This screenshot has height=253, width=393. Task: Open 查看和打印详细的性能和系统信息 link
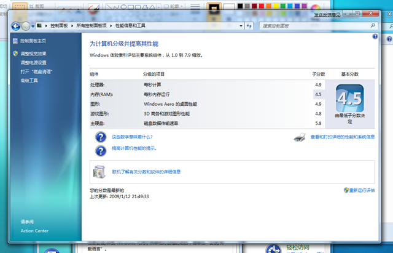(x=343, y=137)
